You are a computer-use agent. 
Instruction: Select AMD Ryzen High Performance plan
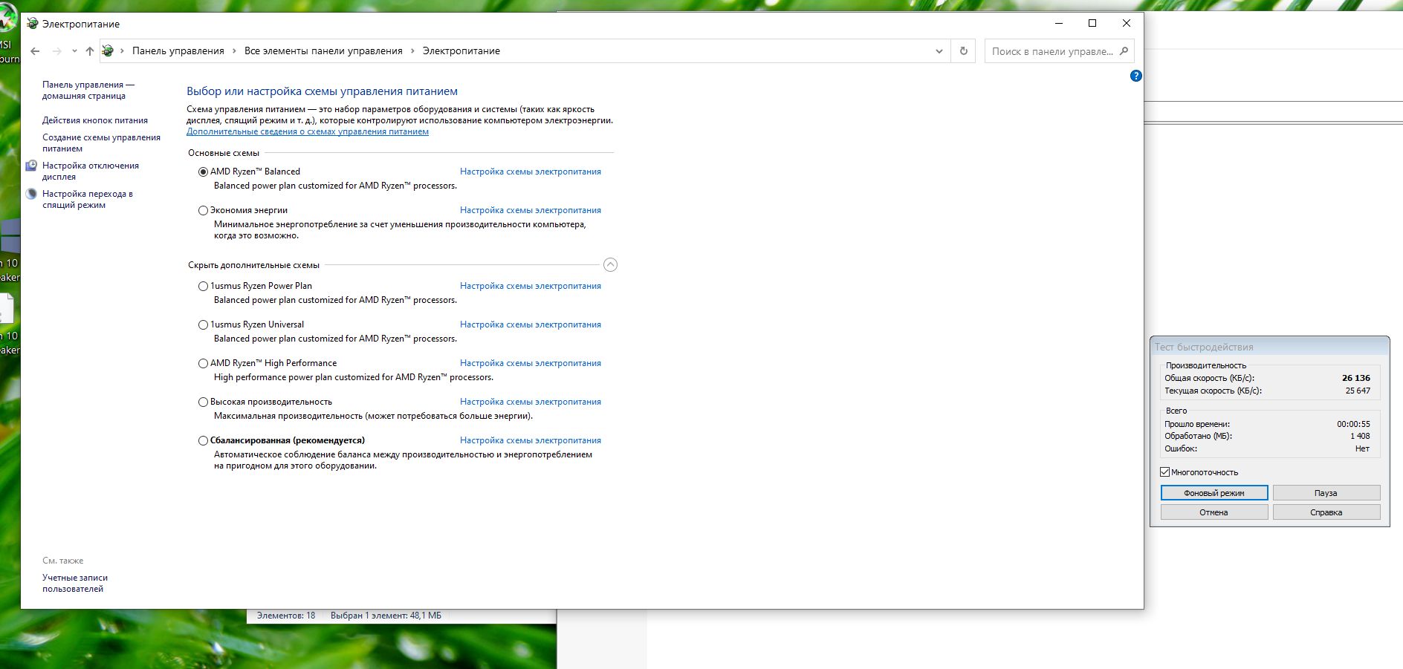(203, 363)
